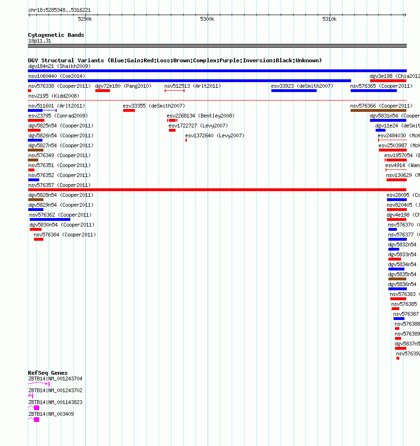This screenshot has width=420, height=446.
Task: Open variant nsv576351 (Cooper2011) label
Action: click(x=59, y=166)
